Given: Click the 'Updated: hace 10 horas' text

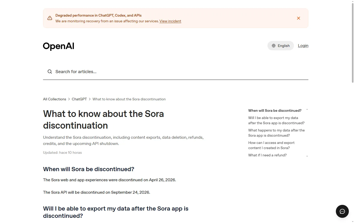Looking at the screenshot, I should pyautogui.click(x=62, y=152).
